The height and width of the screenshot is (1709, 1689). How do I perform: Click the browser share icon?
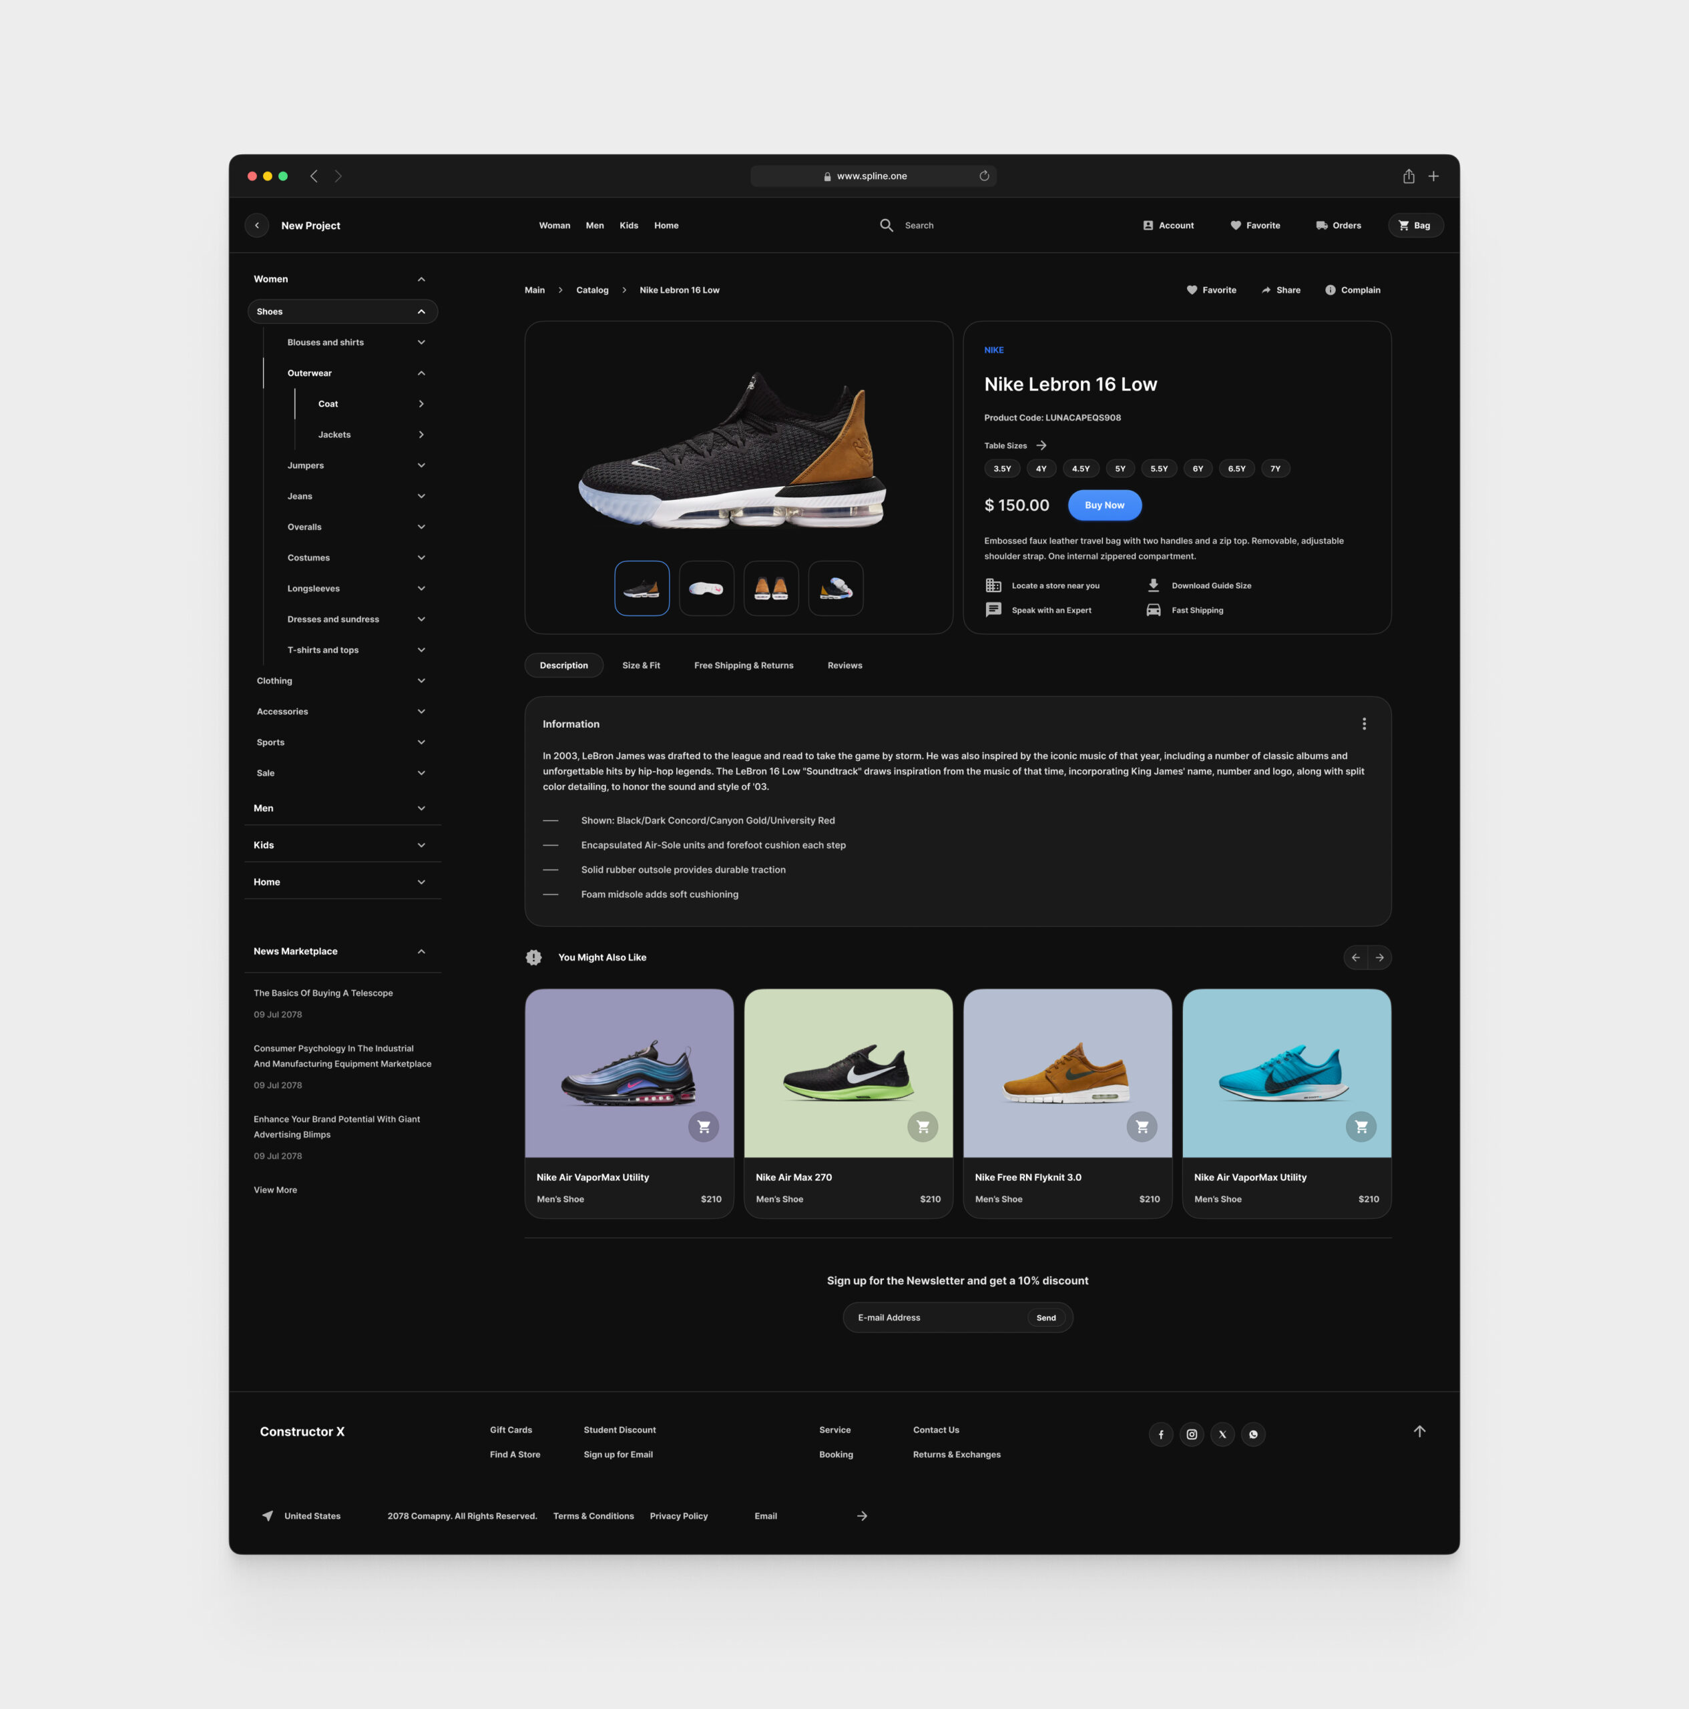pos(1409,176)
